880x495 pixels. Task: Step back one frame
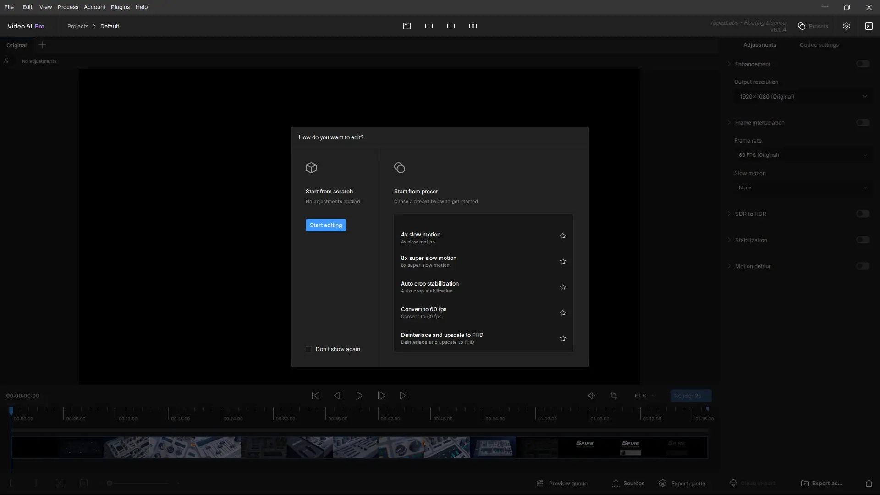click(338, 396)
